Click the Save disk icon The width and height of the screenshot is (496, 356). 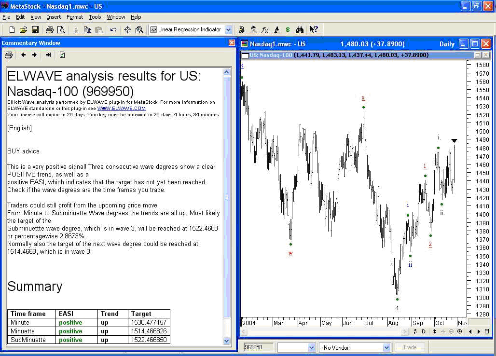35,30
